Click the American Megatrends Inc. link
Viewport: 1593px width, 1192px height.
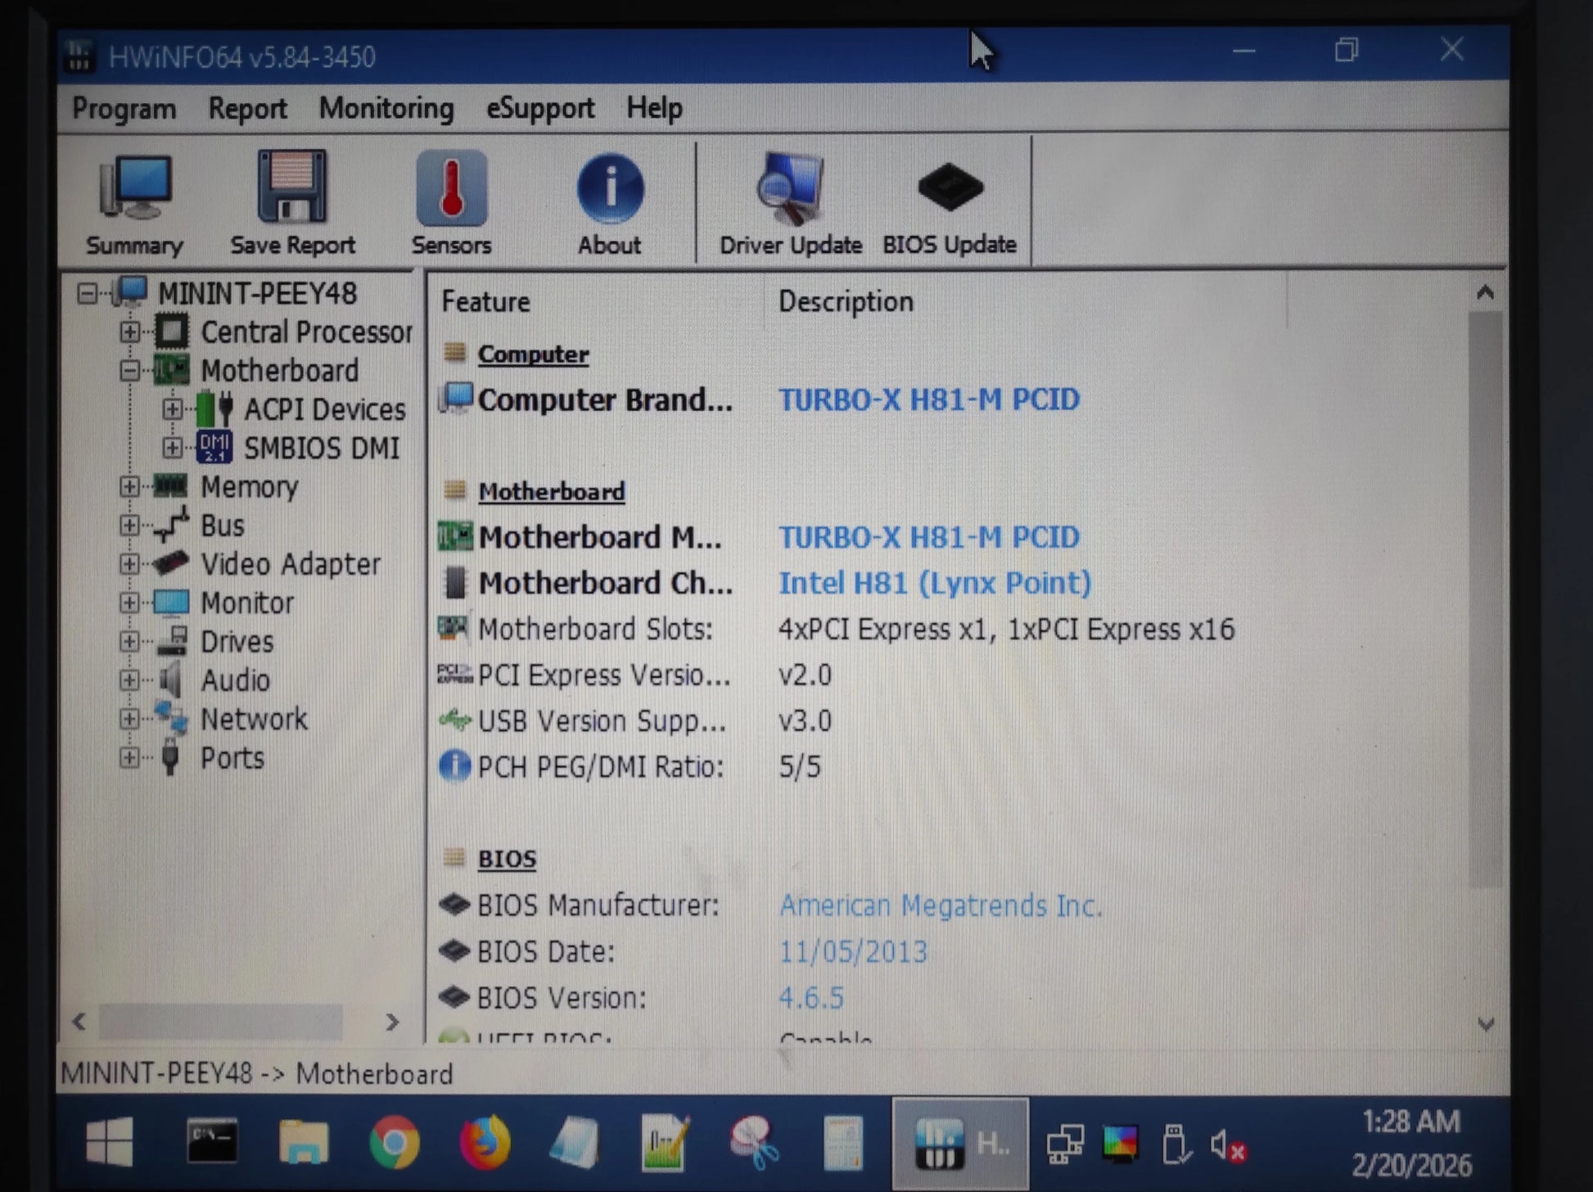941,905
